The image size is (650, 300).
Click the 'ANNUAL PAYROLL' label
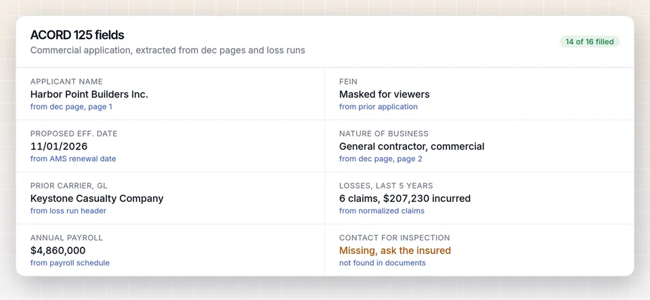(66, 238)
